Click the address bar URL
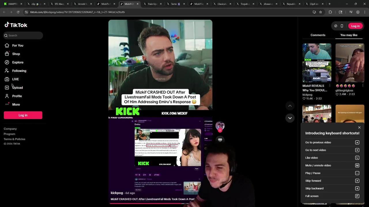 [x=77, y=12]
